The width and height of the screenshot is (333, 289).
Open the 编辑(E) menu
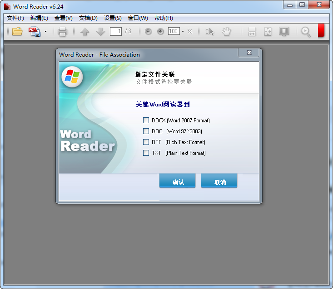click(x=39, y=18)
